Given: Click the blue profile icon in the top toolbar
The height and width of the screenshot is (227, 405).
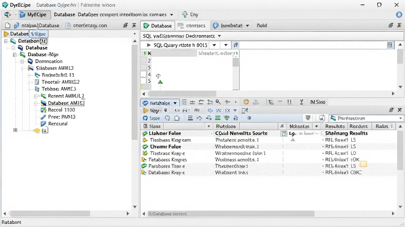Looking at the screenshot, I should [x=399, y=15].
